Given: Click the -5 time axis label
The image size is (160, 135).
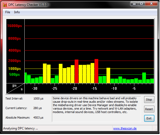Looking at the screenshot, I should 134,88.
